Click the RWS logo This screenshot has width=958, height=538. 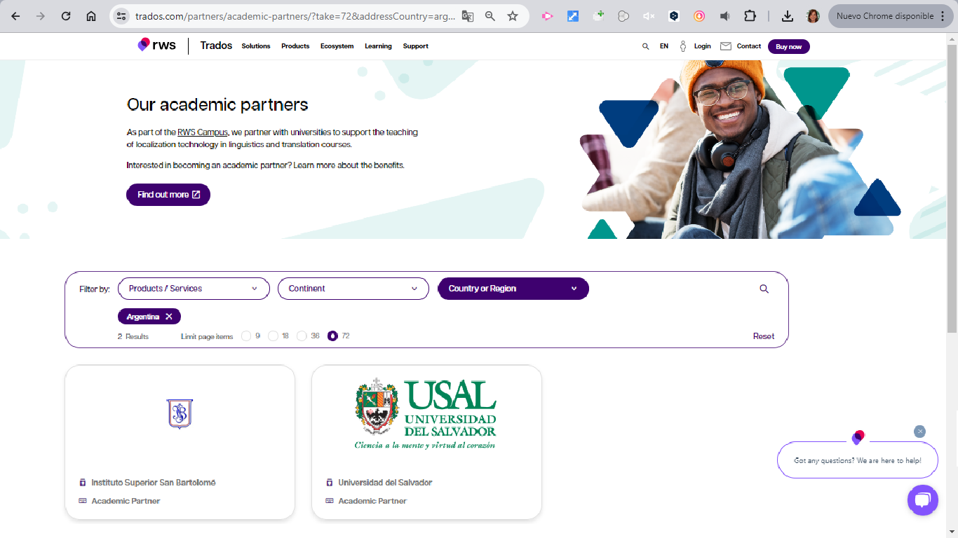pos(156,46)
